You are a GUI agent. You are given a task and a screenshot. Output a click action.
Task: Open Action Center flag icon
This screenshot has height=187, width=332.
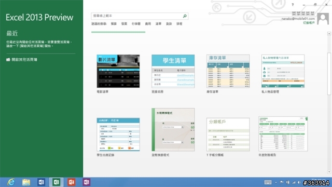tap(282, 182)
